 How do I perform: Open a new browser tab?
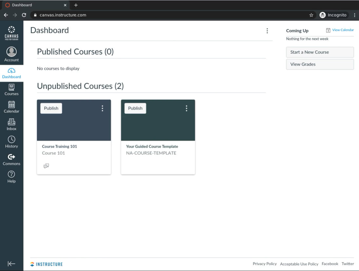[x=76, y=5]
